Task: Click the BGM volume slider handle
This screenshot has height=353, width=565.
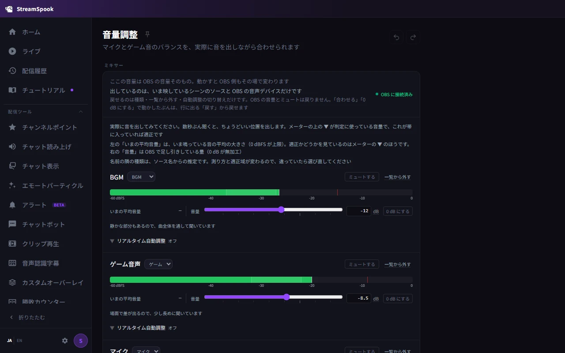Action: click(281, 210)
